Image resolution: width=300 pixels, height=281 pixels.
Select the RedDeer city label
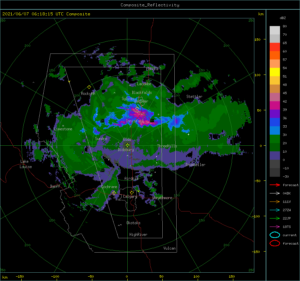tap(141, 101)
